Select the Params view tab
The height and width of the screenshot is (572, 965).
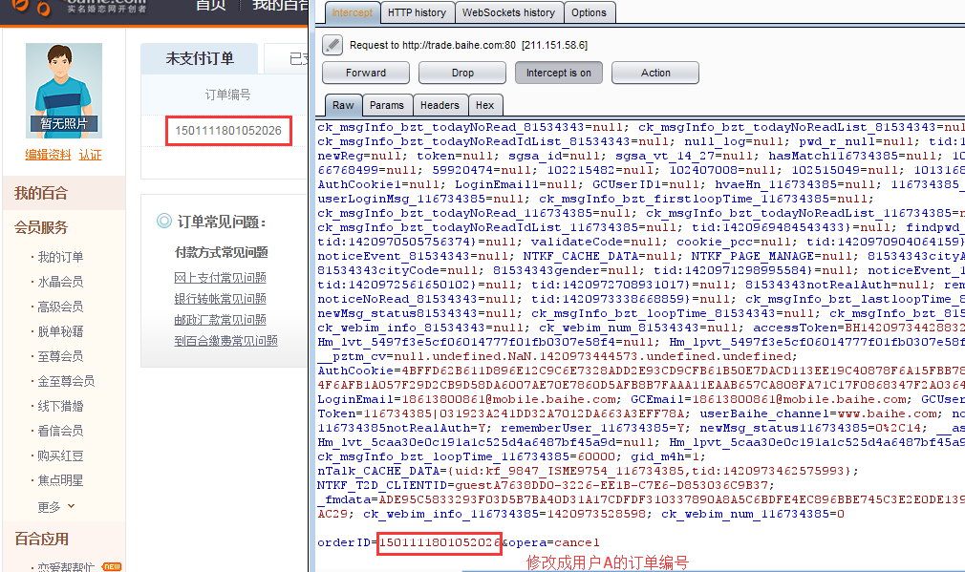387,105
